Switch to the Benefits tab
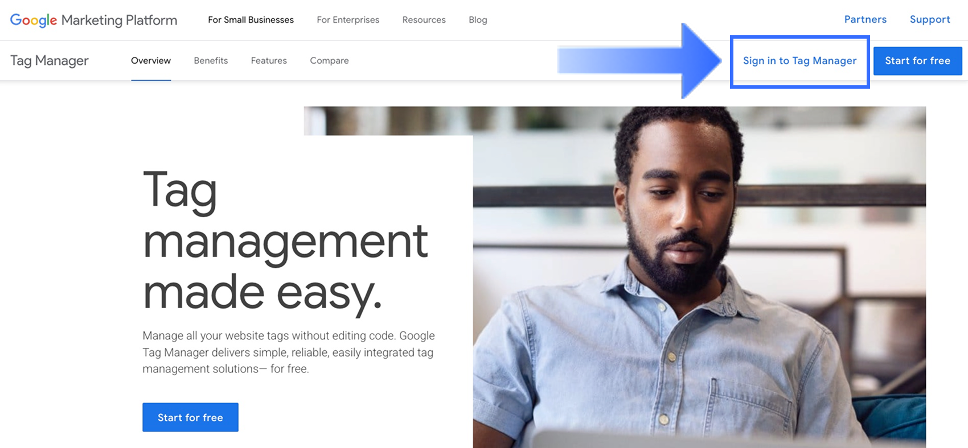968x448 pixels. (x=211, y=61)
